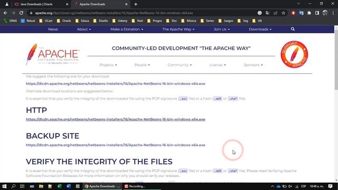The image size is (338, 190).
Task: Open the Chrome three-dot menu
Action: pos(333,13)
